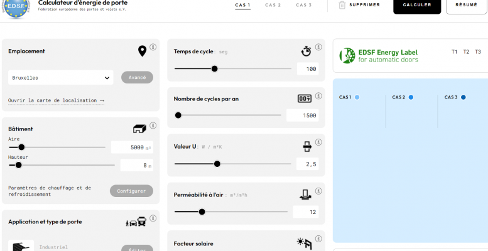Open the Résumé view

(467, 6)
